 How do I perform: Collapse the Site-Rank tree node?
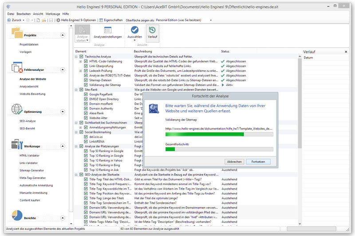click(x=76, y=89)
